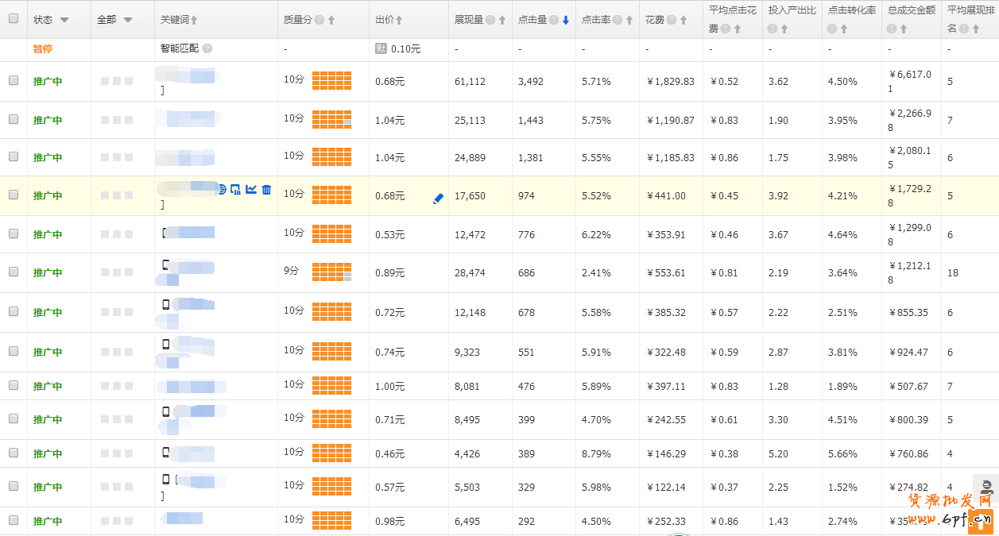Tick the checkbox for the 9分 quality row

[x=14, y=272]
